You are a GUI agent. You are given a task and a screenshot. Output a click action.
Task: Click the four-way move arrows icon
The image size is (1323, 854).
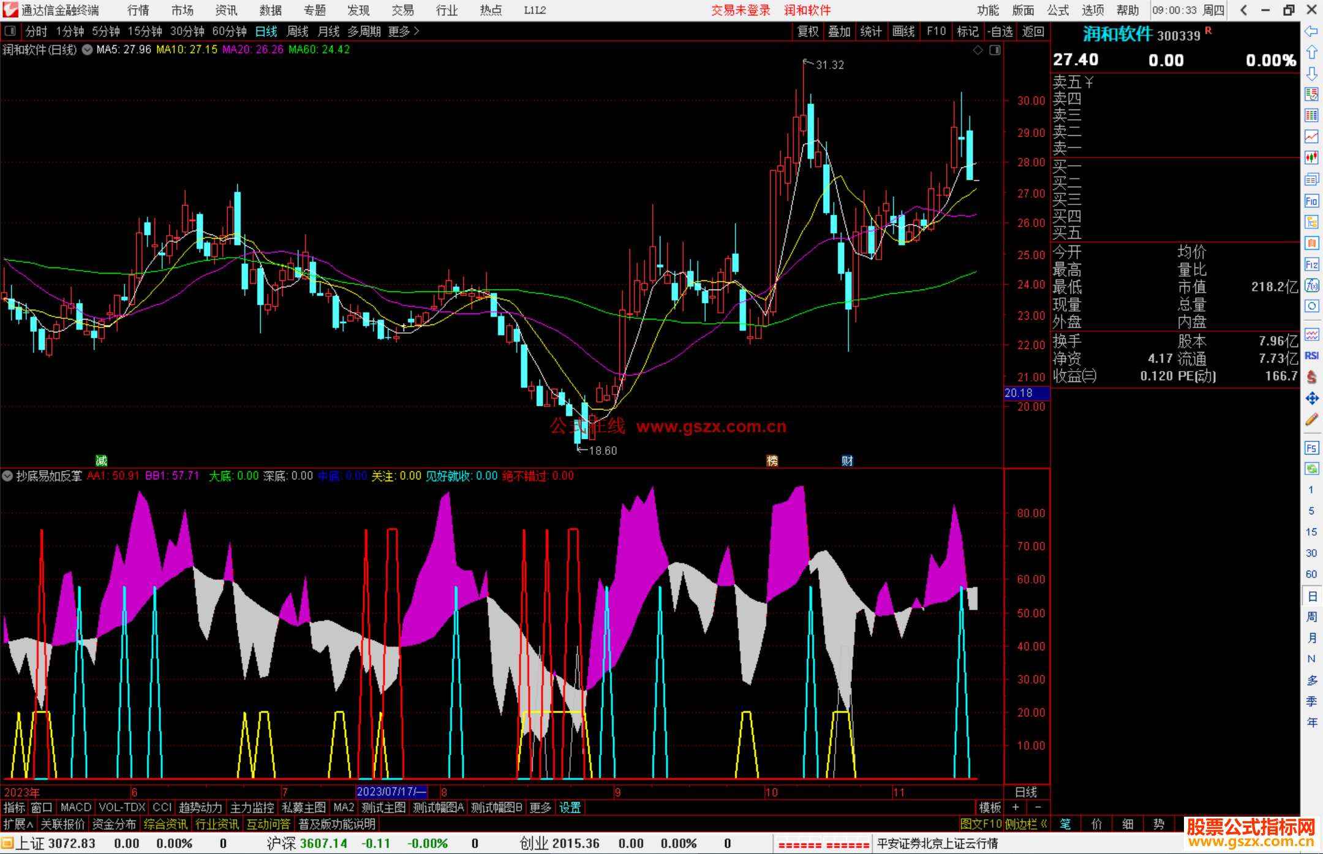pyautogui.click(x=1311, y=399)
